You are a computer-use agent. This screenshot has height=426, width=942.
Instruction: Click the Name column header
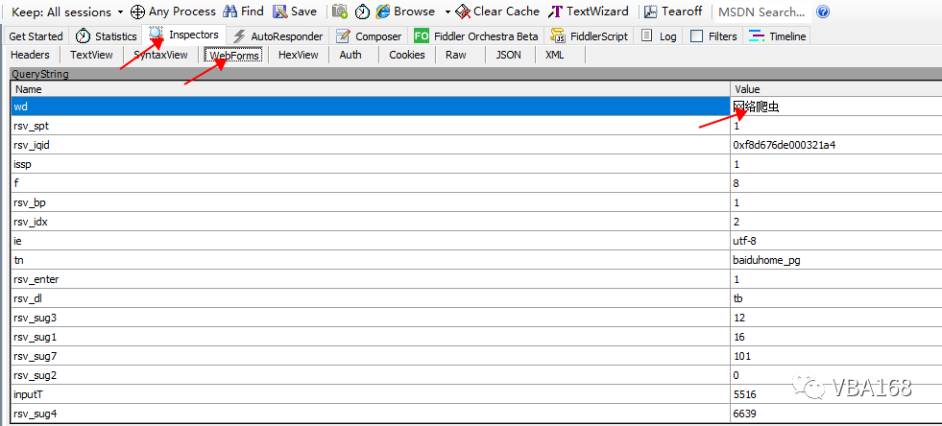371,89
